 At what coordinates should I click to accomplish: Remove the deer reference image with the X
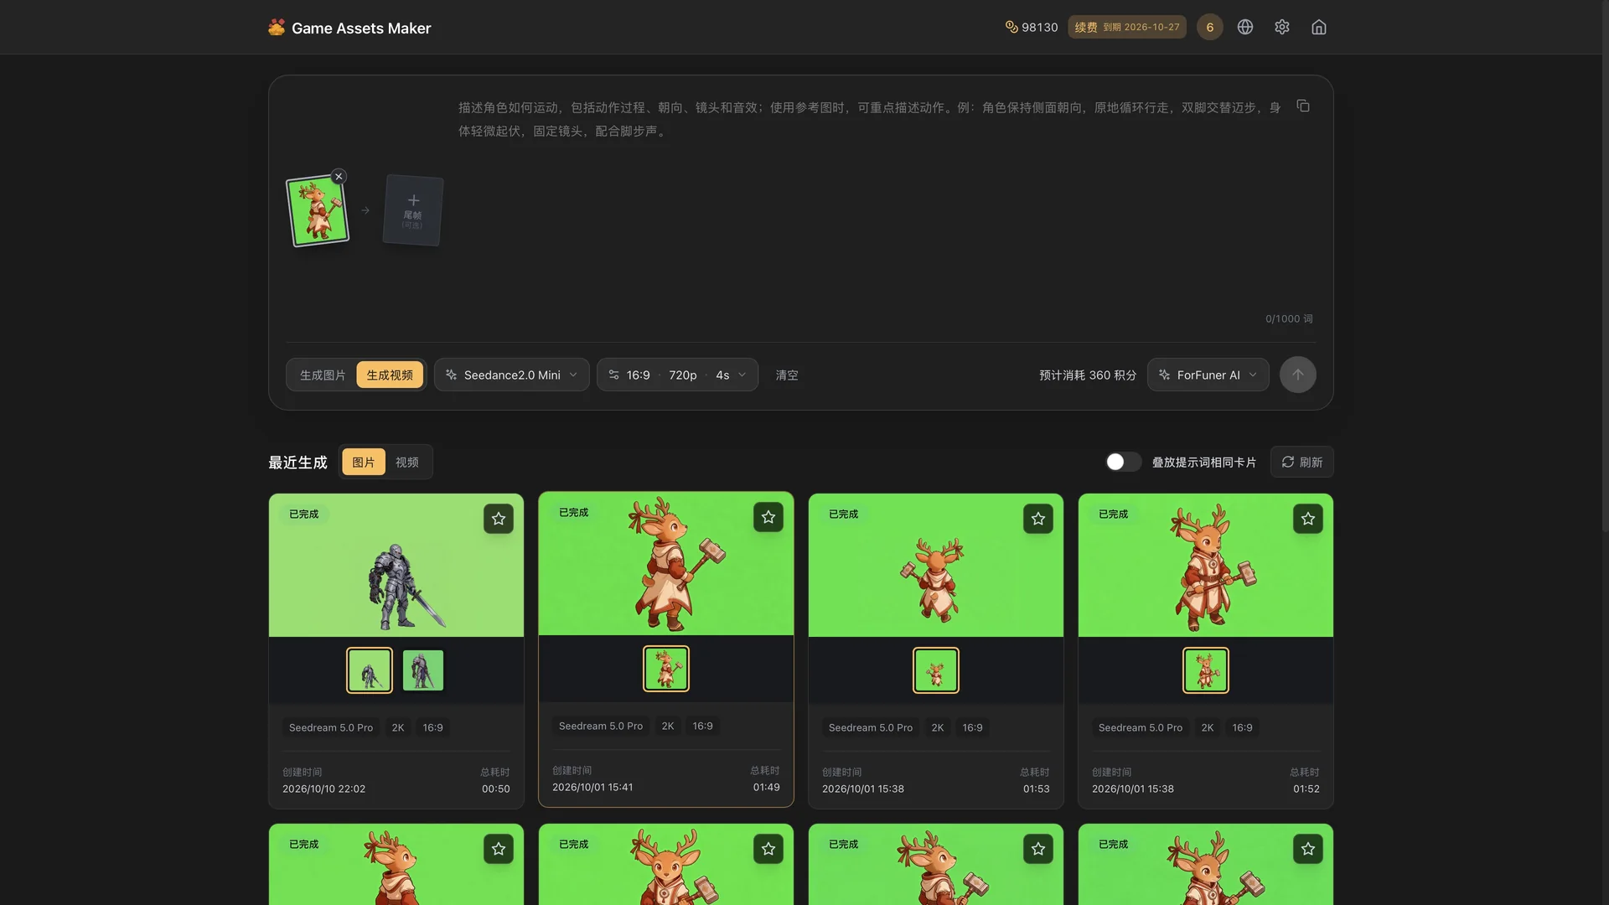coord(339,176)
